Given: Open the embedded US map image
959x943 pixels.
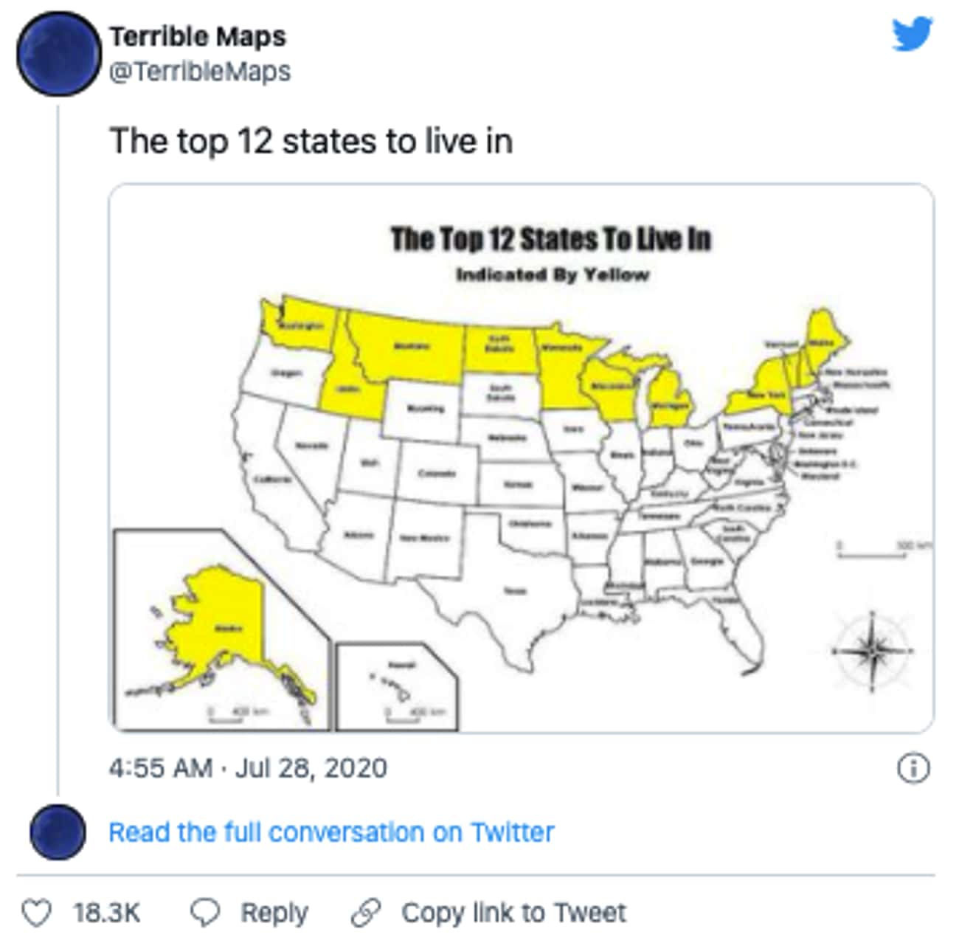Looking at the screenshot, I should click(x=522, y=458).
